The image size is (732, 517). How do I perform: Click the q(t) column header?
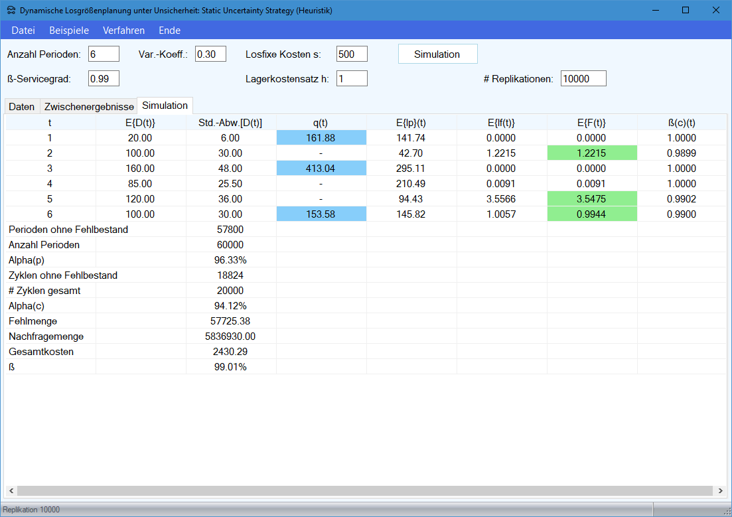(x=321, y=123)
